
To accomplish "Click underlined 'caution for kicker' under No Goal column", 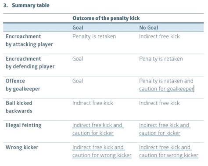I will 160,133.
